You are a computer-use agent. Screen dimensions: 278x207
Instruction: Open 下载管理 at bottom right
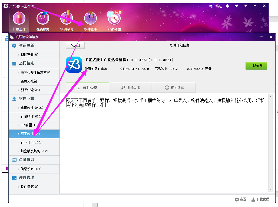(x=260, y=199)
